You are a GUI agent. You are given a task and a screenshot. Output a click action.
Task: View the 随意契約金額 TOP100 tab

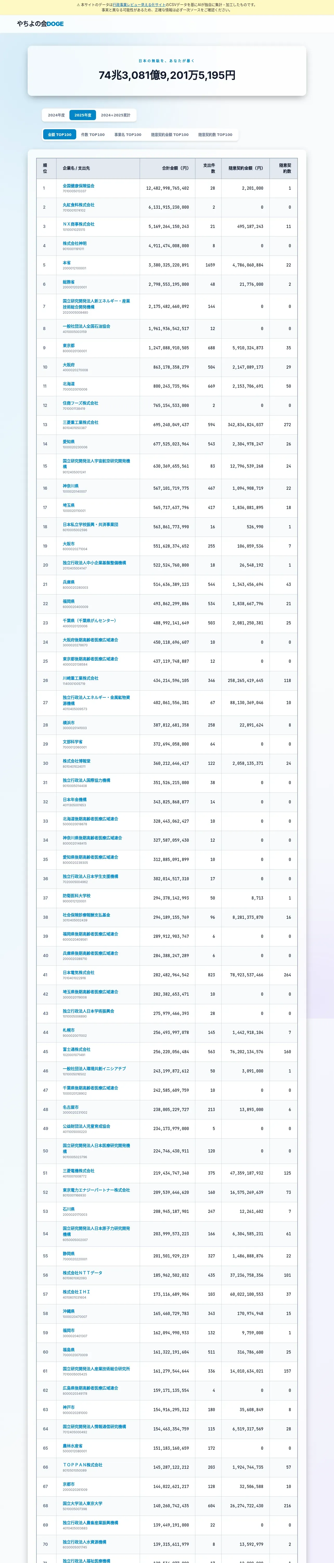click(x=170, y=135)
